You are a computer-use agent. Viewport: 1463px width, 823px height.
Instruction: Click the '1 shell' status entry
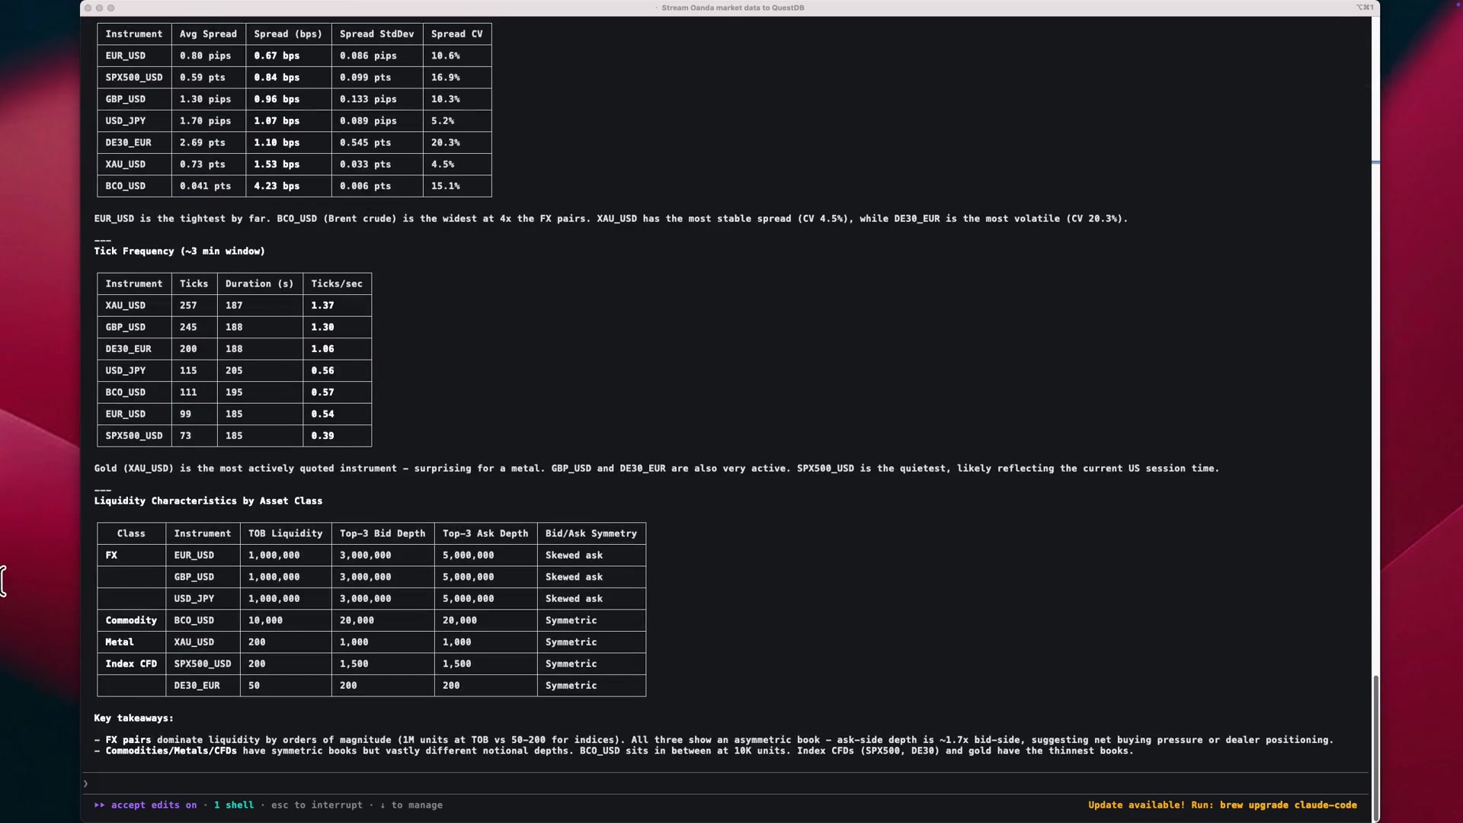point(234,805)
